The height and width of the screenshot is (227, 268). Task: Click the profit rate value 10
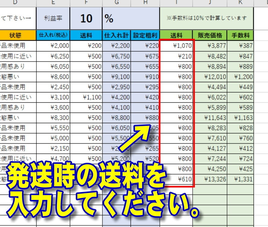[x=86, y=18]
